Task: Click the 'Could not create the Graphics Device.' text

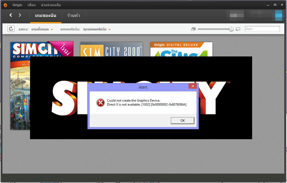Action: [x=133, y=100]
